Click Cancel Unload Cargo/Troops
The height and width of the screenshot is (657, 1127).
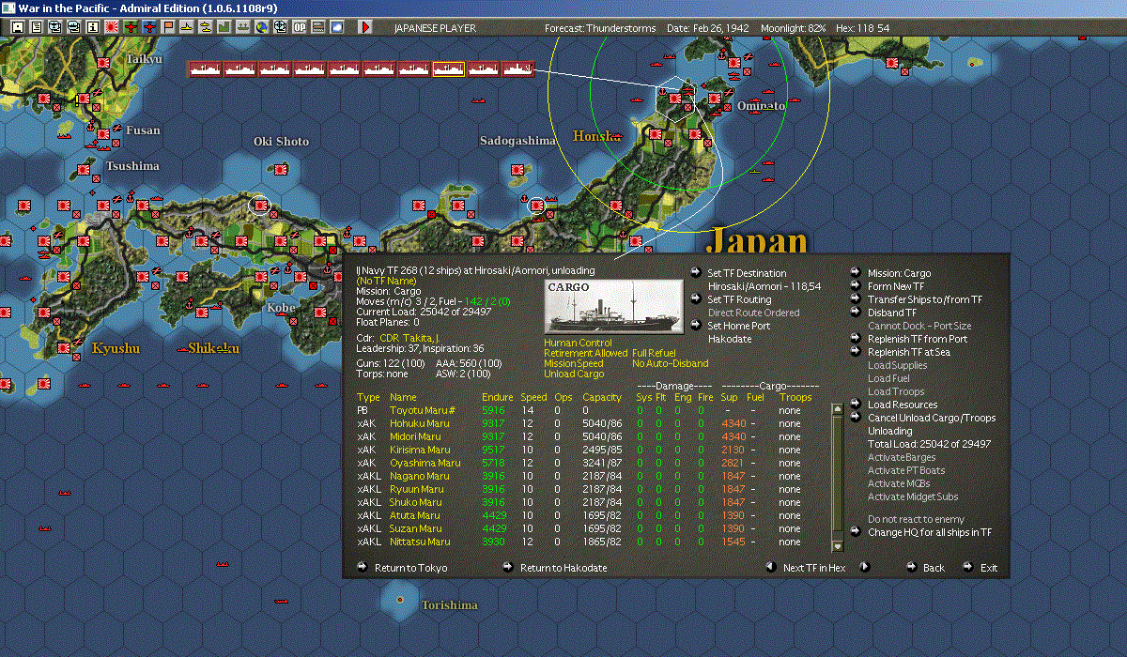point(932,418)
